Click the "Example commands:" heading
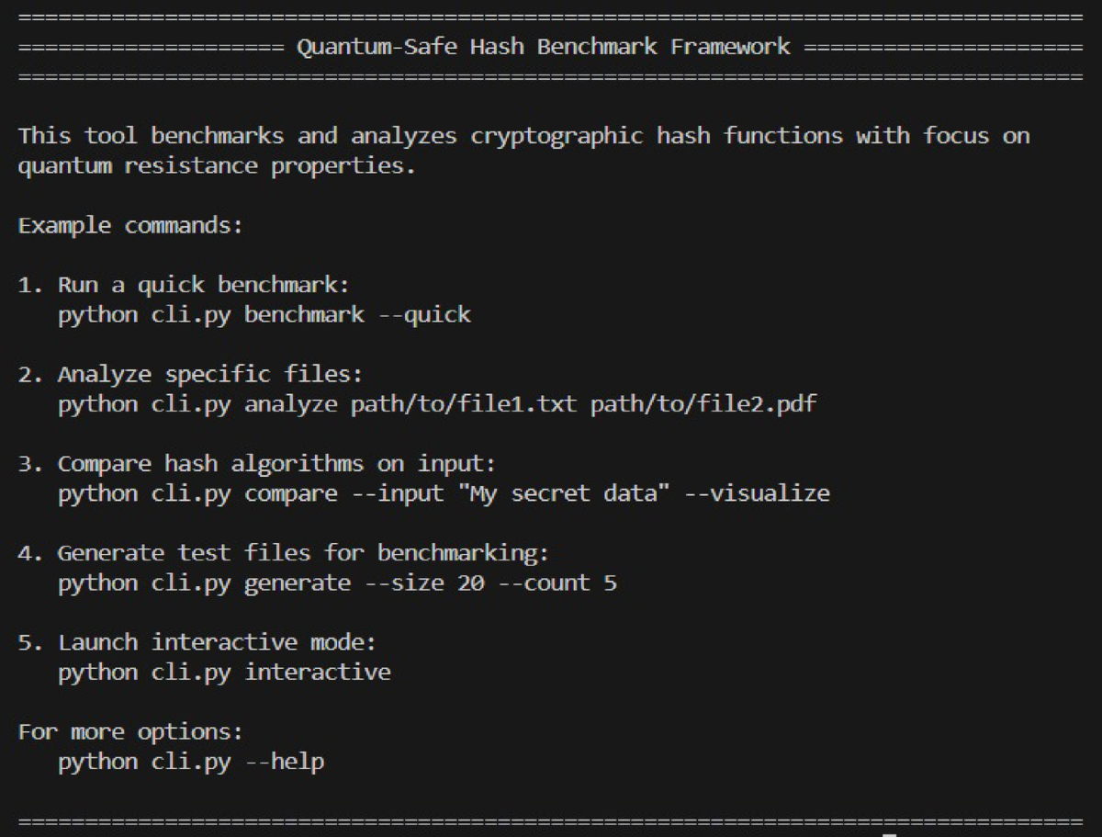Image resolution: width=1102 pixels, height=837 pixels. click(x=130, y=225)
